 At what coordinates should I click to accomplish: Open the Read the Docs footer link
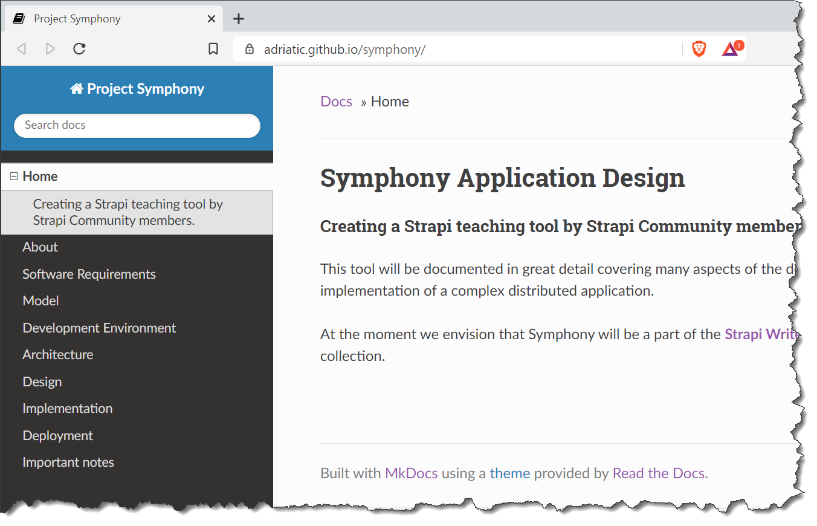658,473
